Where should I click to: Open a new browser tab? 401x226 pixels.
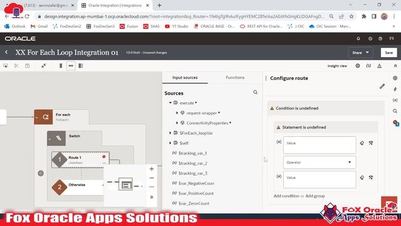click(159, 6)
